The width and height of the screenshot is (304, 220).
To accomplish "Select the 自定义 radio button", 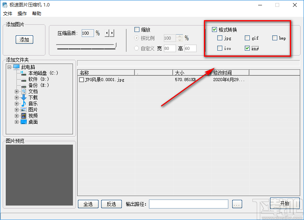I will pos(136,48).
